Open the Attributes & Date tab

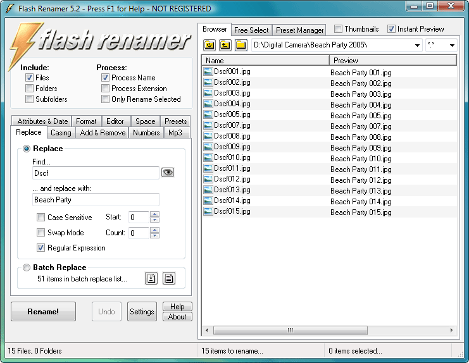pyautogui.click(x=42, y=121)
